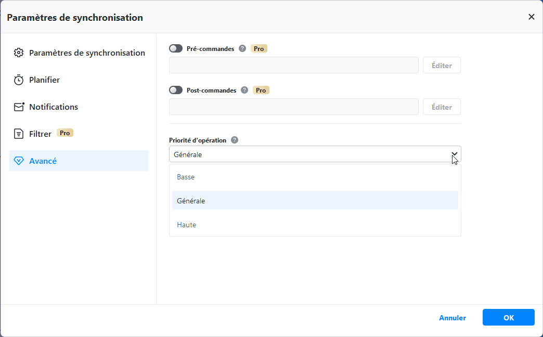Click the Filtrer document filter icon
The width and height of the screenshot is (543, 337).
[19, 134]
